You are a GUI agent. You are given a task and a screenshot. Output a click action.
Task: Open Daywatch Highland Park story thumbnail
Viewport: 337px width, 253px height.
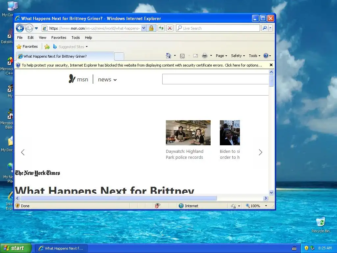click(x=188, y=132)
